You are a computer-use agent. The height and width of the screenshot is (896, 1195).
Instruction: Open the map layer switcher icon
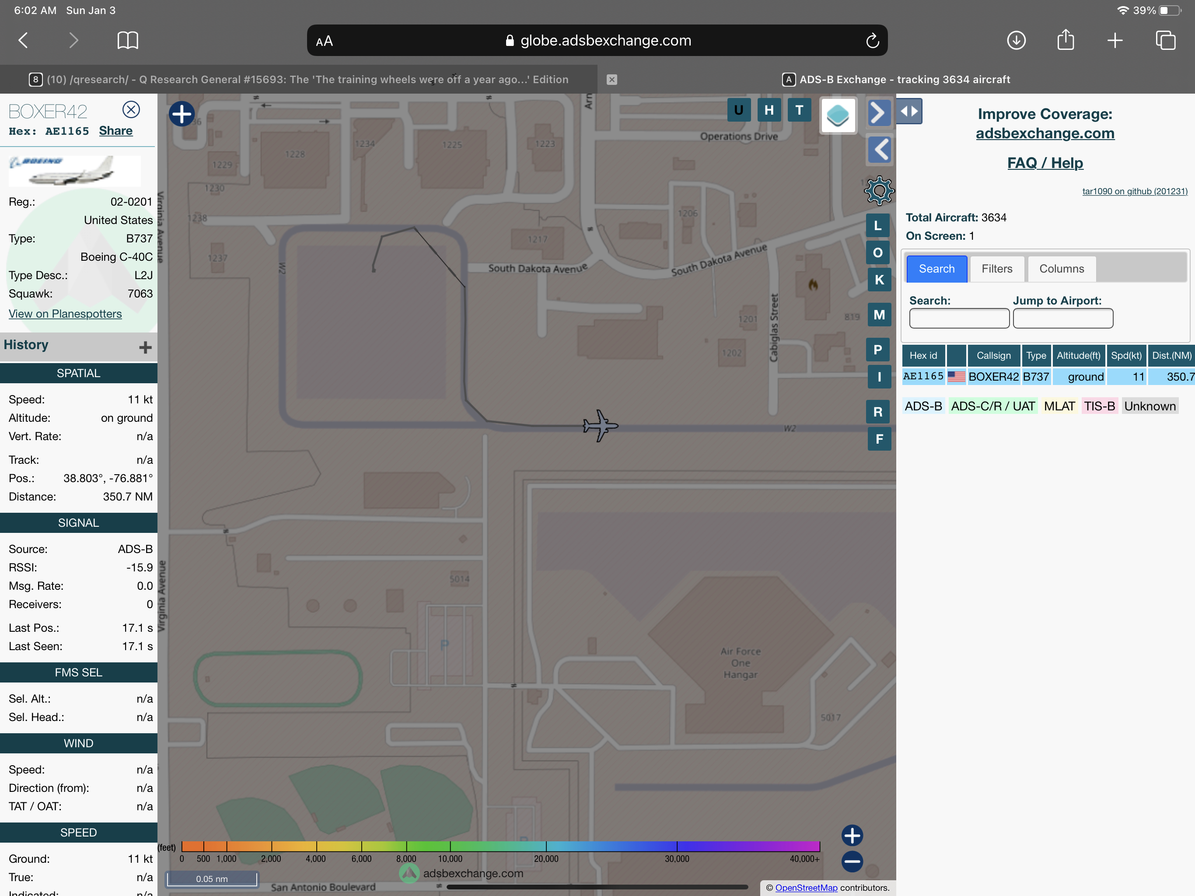coord(838,115)
